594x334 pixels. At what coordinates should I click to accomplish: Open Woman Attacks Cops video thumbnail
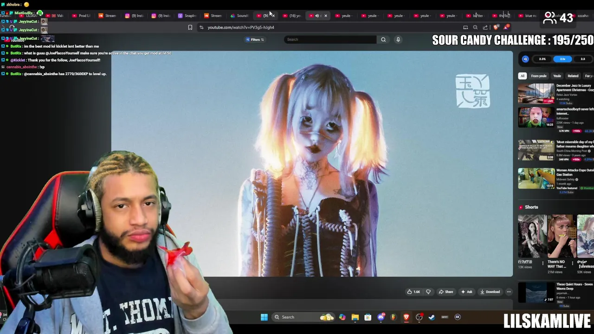tap(536, 178)
